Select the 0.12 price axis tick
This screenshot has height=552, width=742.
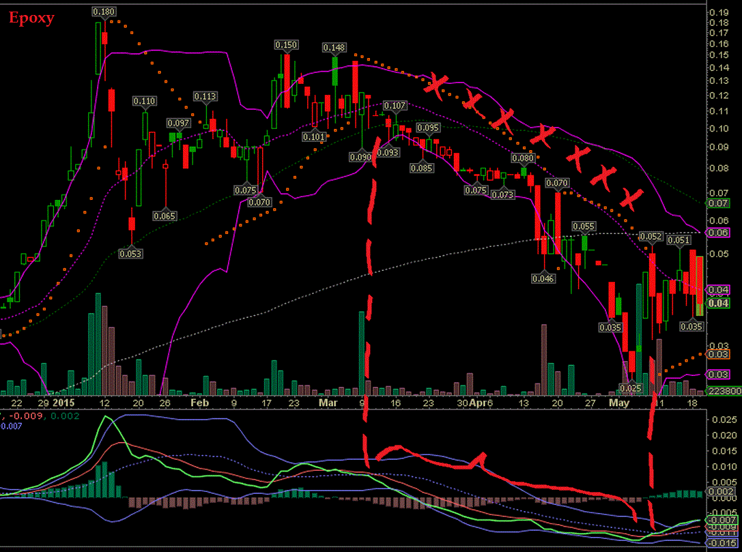tap(719, 96)
